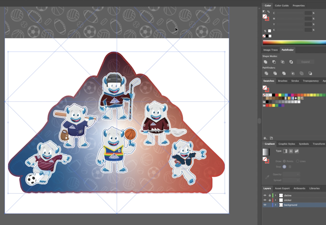The height and width of the screenshot is (225, 326).
Task: Select the Radial gradient type icon
Action: tap(291, 151)
